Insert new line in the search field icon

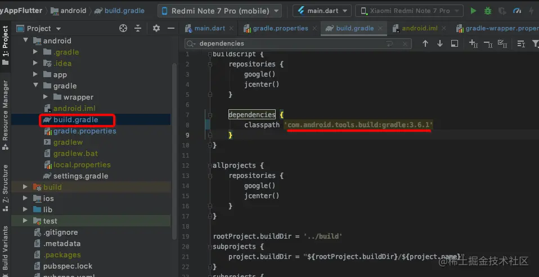pyautogui.click(x=389, y=44)
